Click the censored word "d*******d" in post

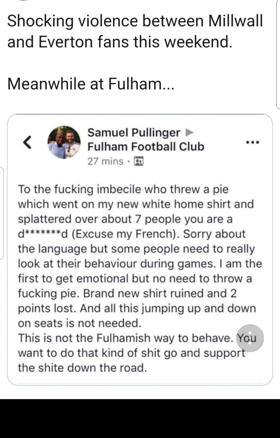[43, 234]
